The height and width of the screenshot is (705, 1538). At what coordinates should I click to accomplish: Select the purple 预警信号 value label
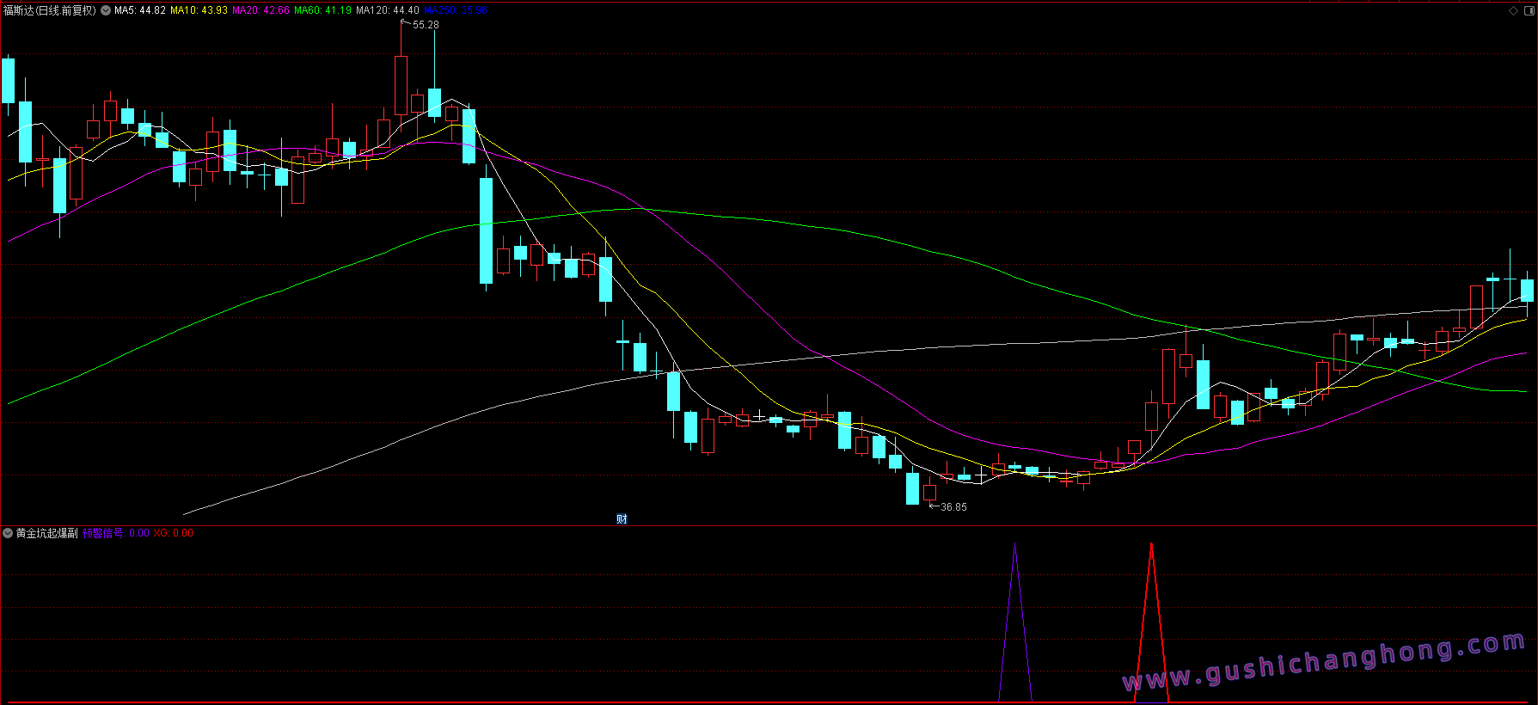115,533
